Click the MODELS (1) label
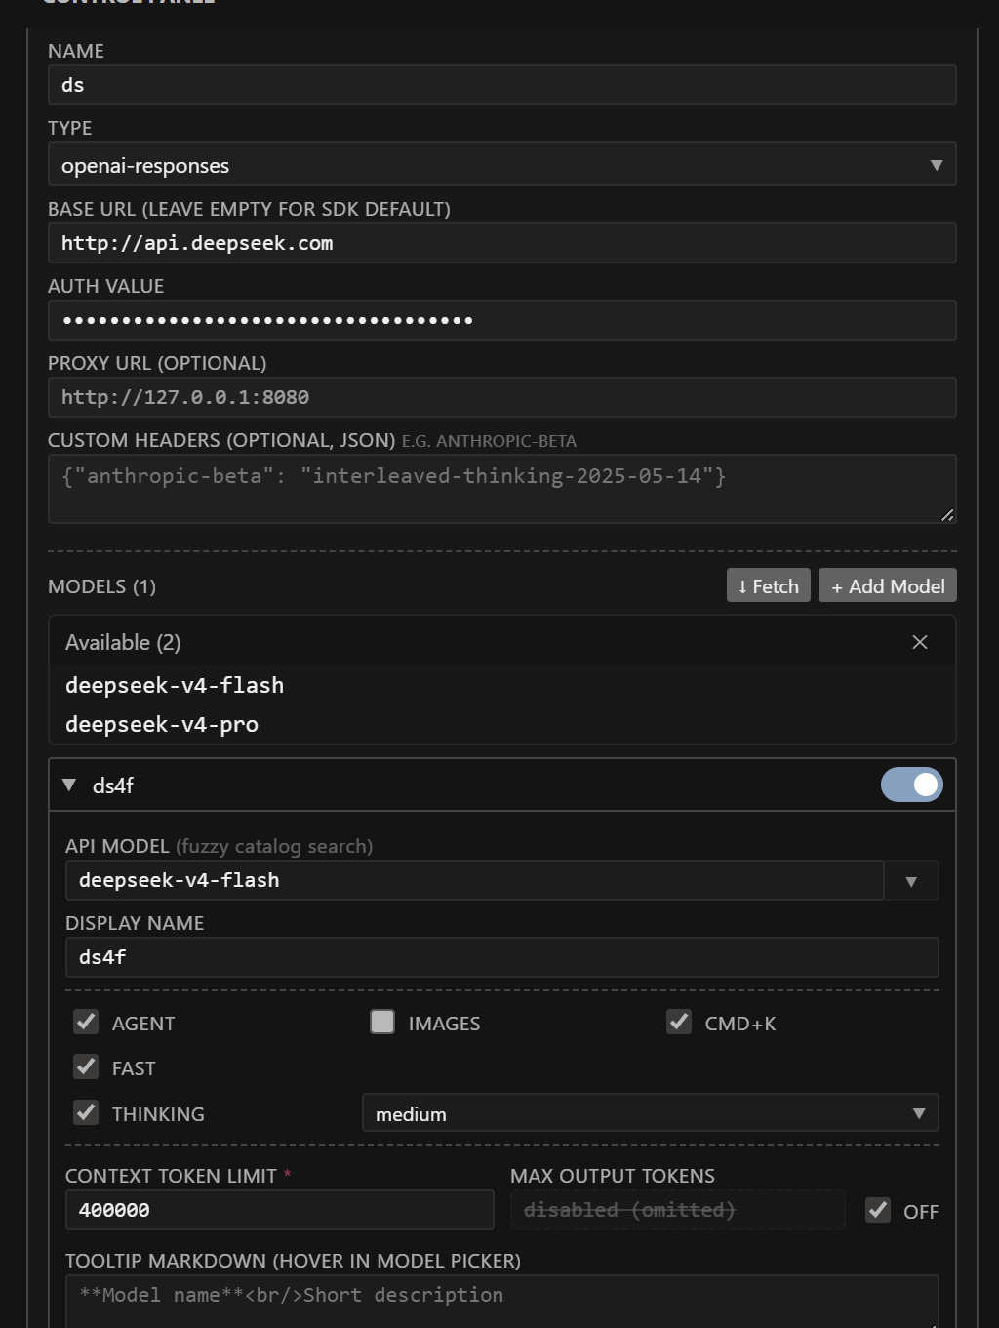Screen dimensions: 999x1328 [101, 586]
